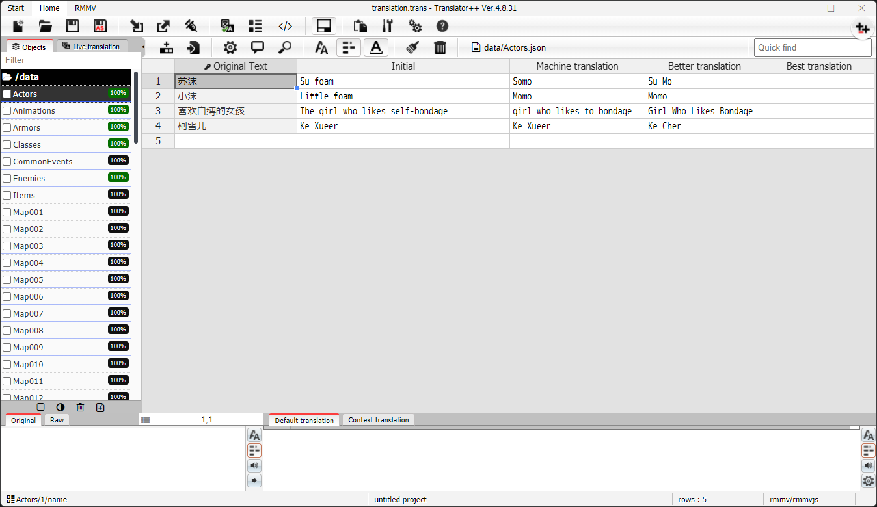Click into the Quick find field
This screenshot has height=507, width=877.
pos(812,47)
